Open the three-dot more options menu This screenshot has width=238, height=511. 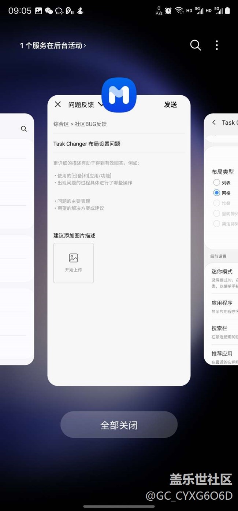click(217, 45)
